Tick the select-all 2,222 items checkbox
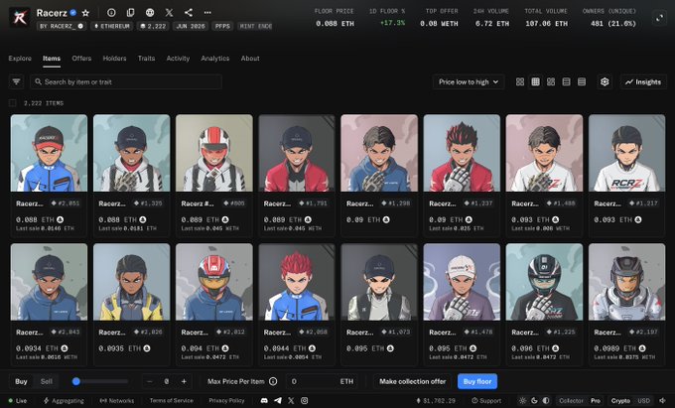 click(x=13, y=103)
